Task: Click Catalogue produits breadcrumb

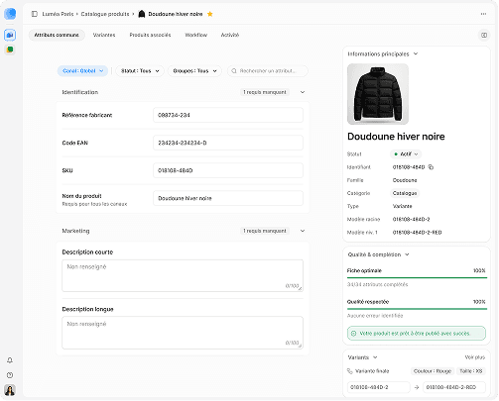Action: [105, 14]
